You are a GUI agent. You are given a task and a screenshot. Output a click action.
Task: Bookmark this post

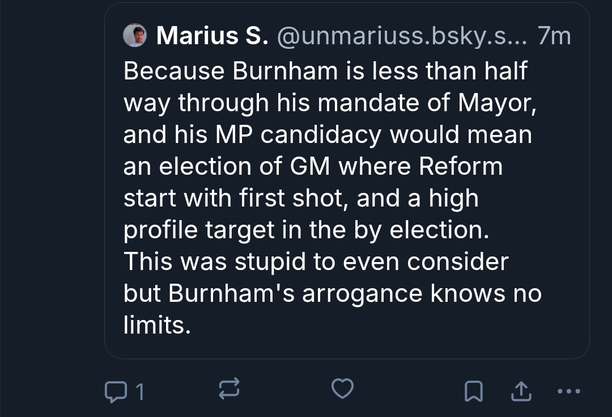point(473,390)
